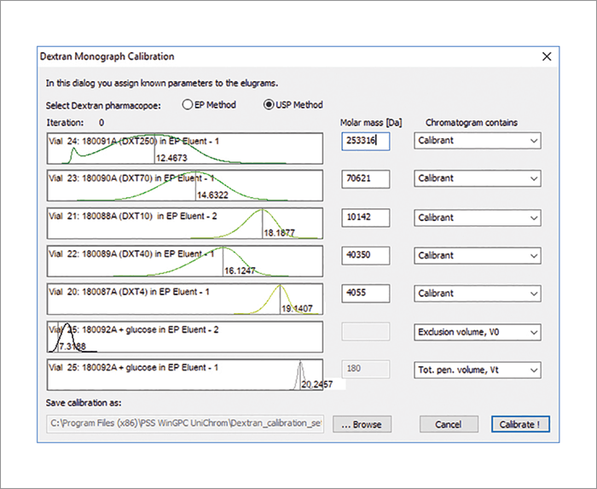
Task: Click the molar mass field showing 70621
Action: 366,178
